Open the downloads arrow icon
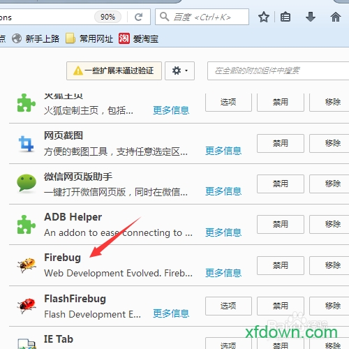Viewport: 349px width, 349px height. tap(311, 17)
